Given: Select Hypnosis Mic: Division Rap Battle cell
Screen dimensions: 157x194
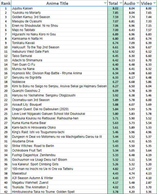Looking at the screenshot, I should coord(59,73).
